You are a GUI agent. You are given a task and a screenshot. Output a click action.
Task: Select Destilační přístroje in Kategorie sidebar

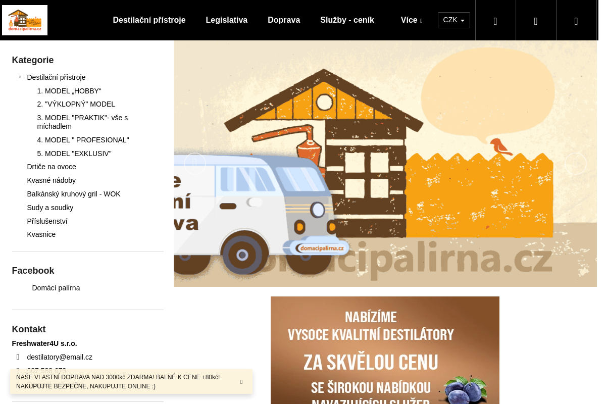tap(57, 77)
